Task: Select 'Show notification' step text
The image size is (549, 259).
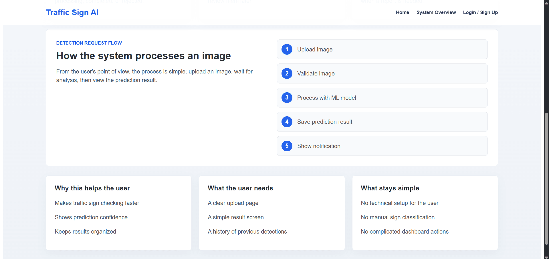Action: coord(319,146)
